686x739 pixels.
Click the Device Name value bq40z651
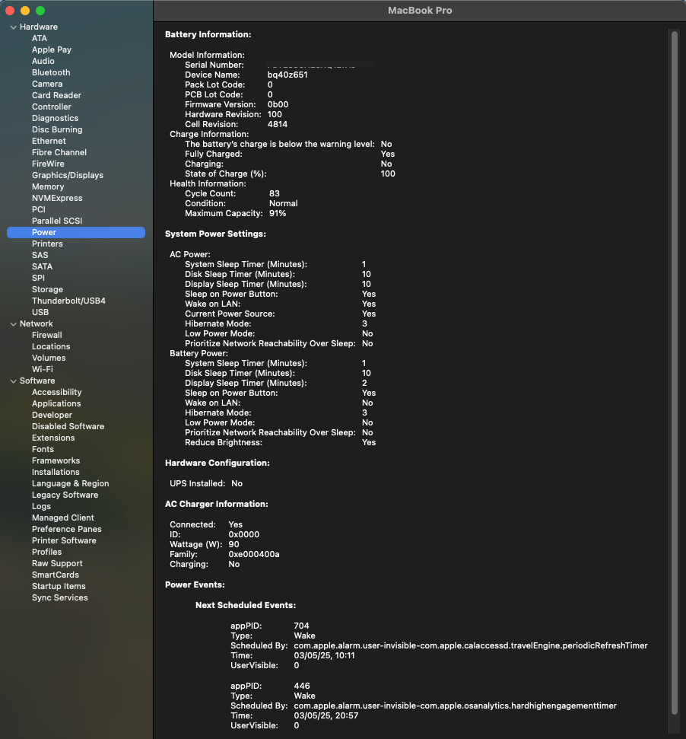pyautogui.click(x=287, y=75)
